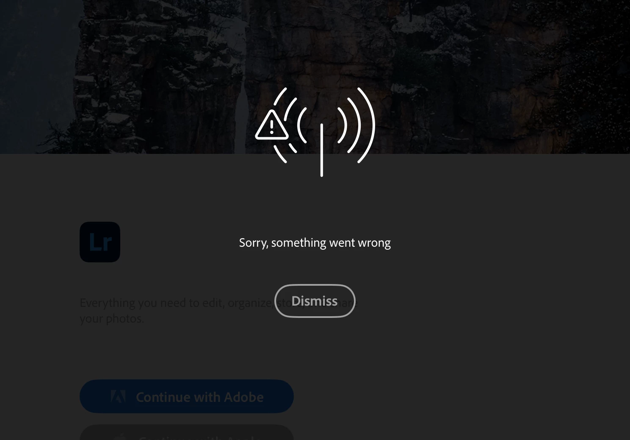This screenshot has height=440, width=630.
Task: Click the word "Dismiss" in the dialog
Action: 315,301
